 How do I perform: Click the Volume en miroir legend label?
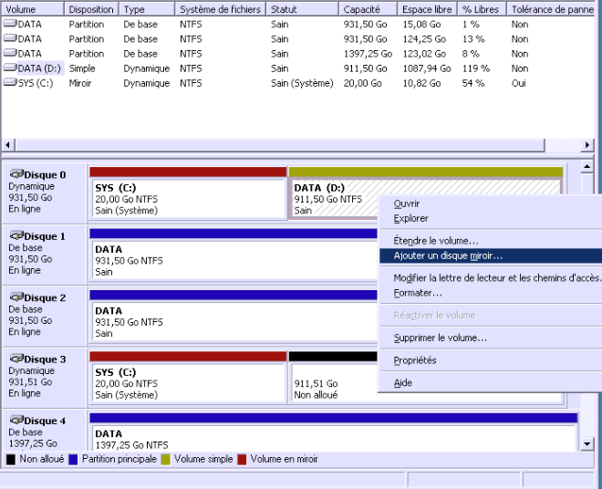(x=284, y=459)
